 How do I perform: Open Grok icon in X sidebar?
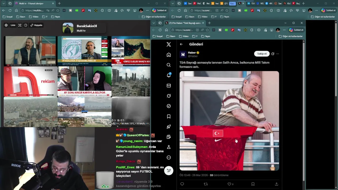[x=169, y=96]
